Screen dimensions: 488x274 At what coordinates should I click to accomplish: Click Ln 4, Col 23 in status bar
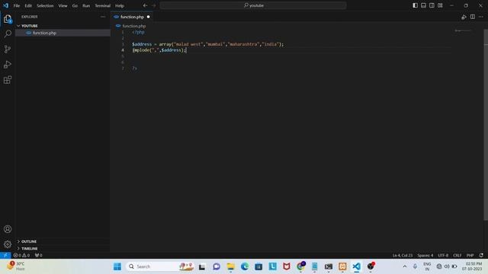point(403,255)
